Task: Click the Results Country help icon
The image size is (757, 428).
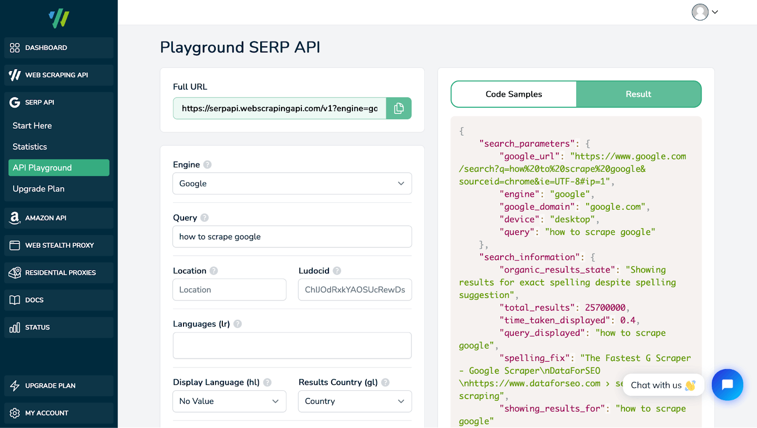Action: [385, 382]
